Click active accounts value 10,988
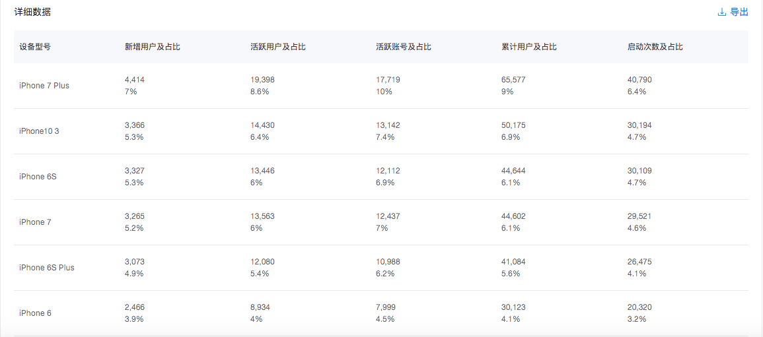The width and height of the screenshot is (763, 337). point(388,262)
